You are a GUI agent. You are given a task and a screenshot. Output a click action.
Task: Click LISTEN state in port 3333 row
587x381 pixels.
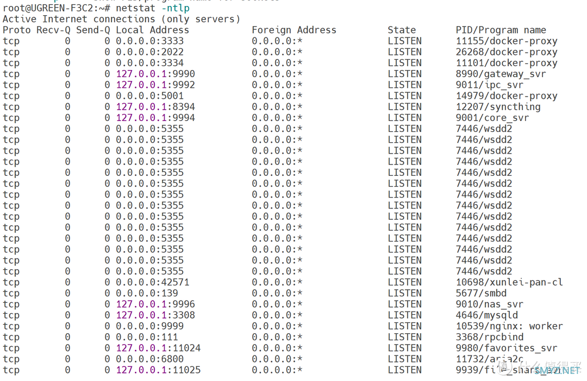(405, 41)
